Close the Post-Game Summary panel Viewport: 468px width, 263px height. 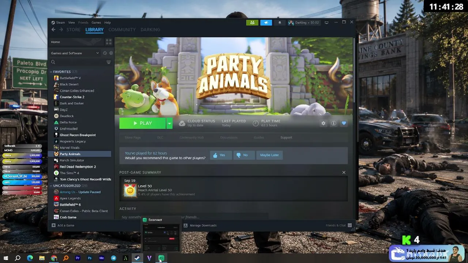344,172
